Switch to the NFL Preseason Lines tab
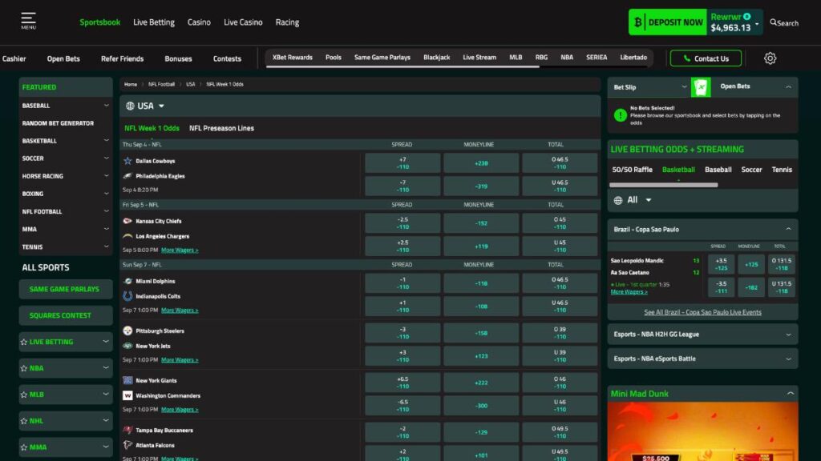821x461 pixels. (x=220, y=128)
